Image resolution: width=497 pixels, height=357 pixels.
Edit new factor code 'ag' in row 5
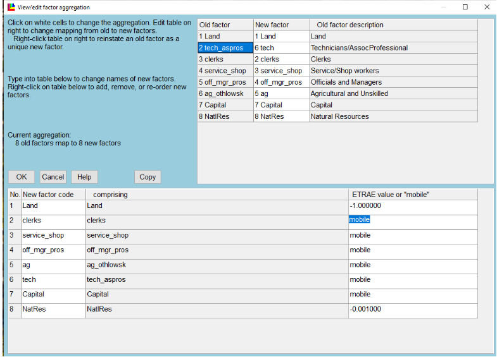(53, 266)
